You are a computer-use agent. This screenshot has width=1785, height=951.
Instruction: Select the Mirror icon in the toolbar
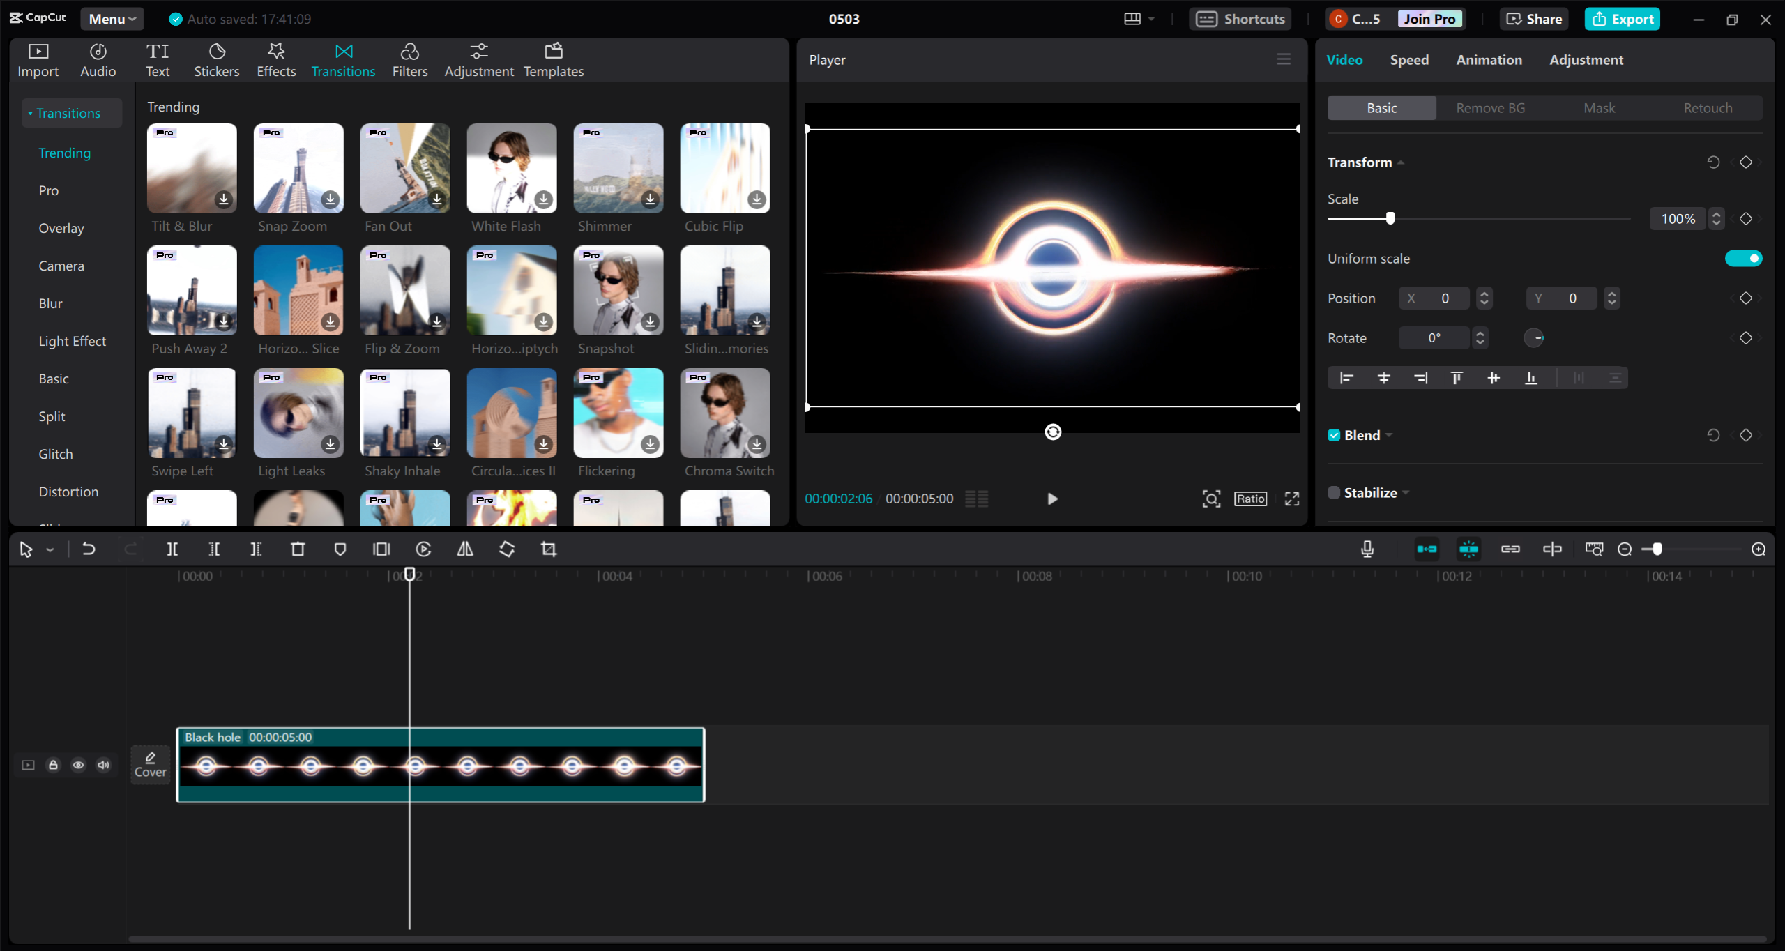(x=465, y=549)
